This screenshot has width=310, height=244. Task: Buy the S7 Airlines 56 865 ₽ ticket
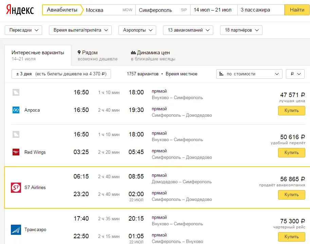pos(291,195)
